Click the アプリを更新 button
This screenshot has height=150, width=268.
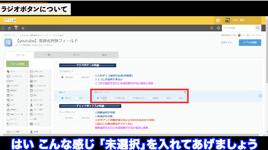[x=250, y=42]
